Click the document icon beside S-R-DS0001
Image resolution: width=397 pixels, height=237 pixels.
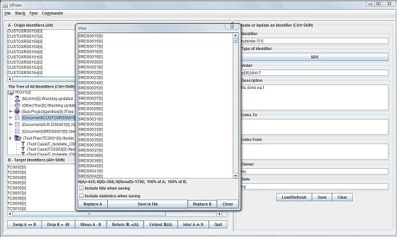click(17, 125)
